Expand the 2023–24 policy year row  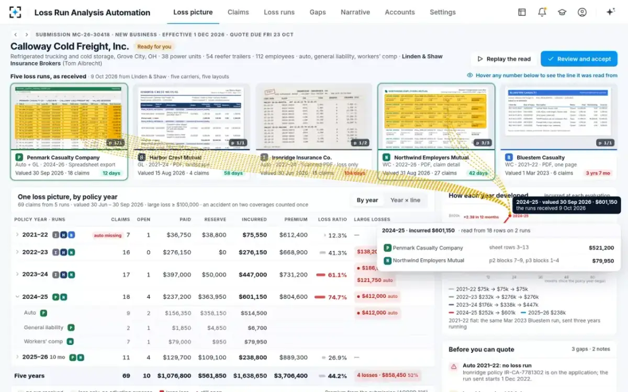pos(17,274)
